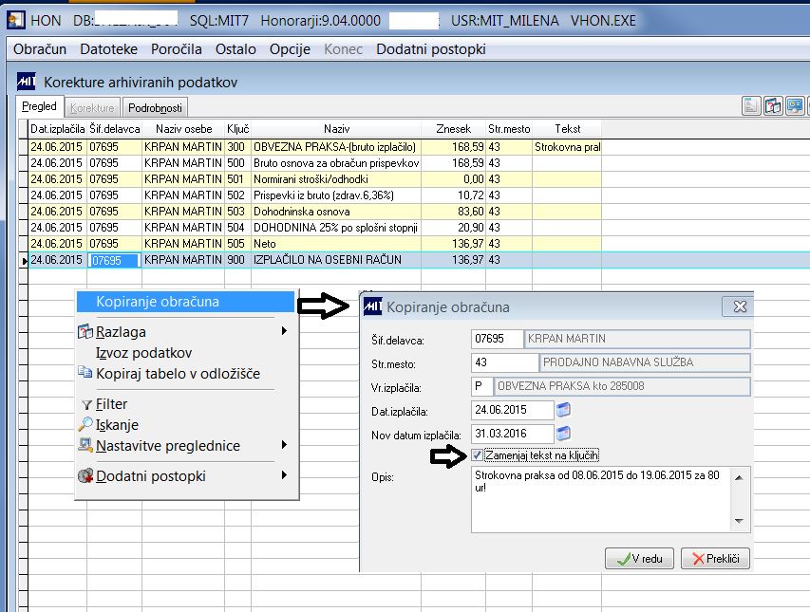Click the MIT logo in Kopiraj obračuna dialog
The height and width of the screenshot is (612, 810).
click(373, 306)
